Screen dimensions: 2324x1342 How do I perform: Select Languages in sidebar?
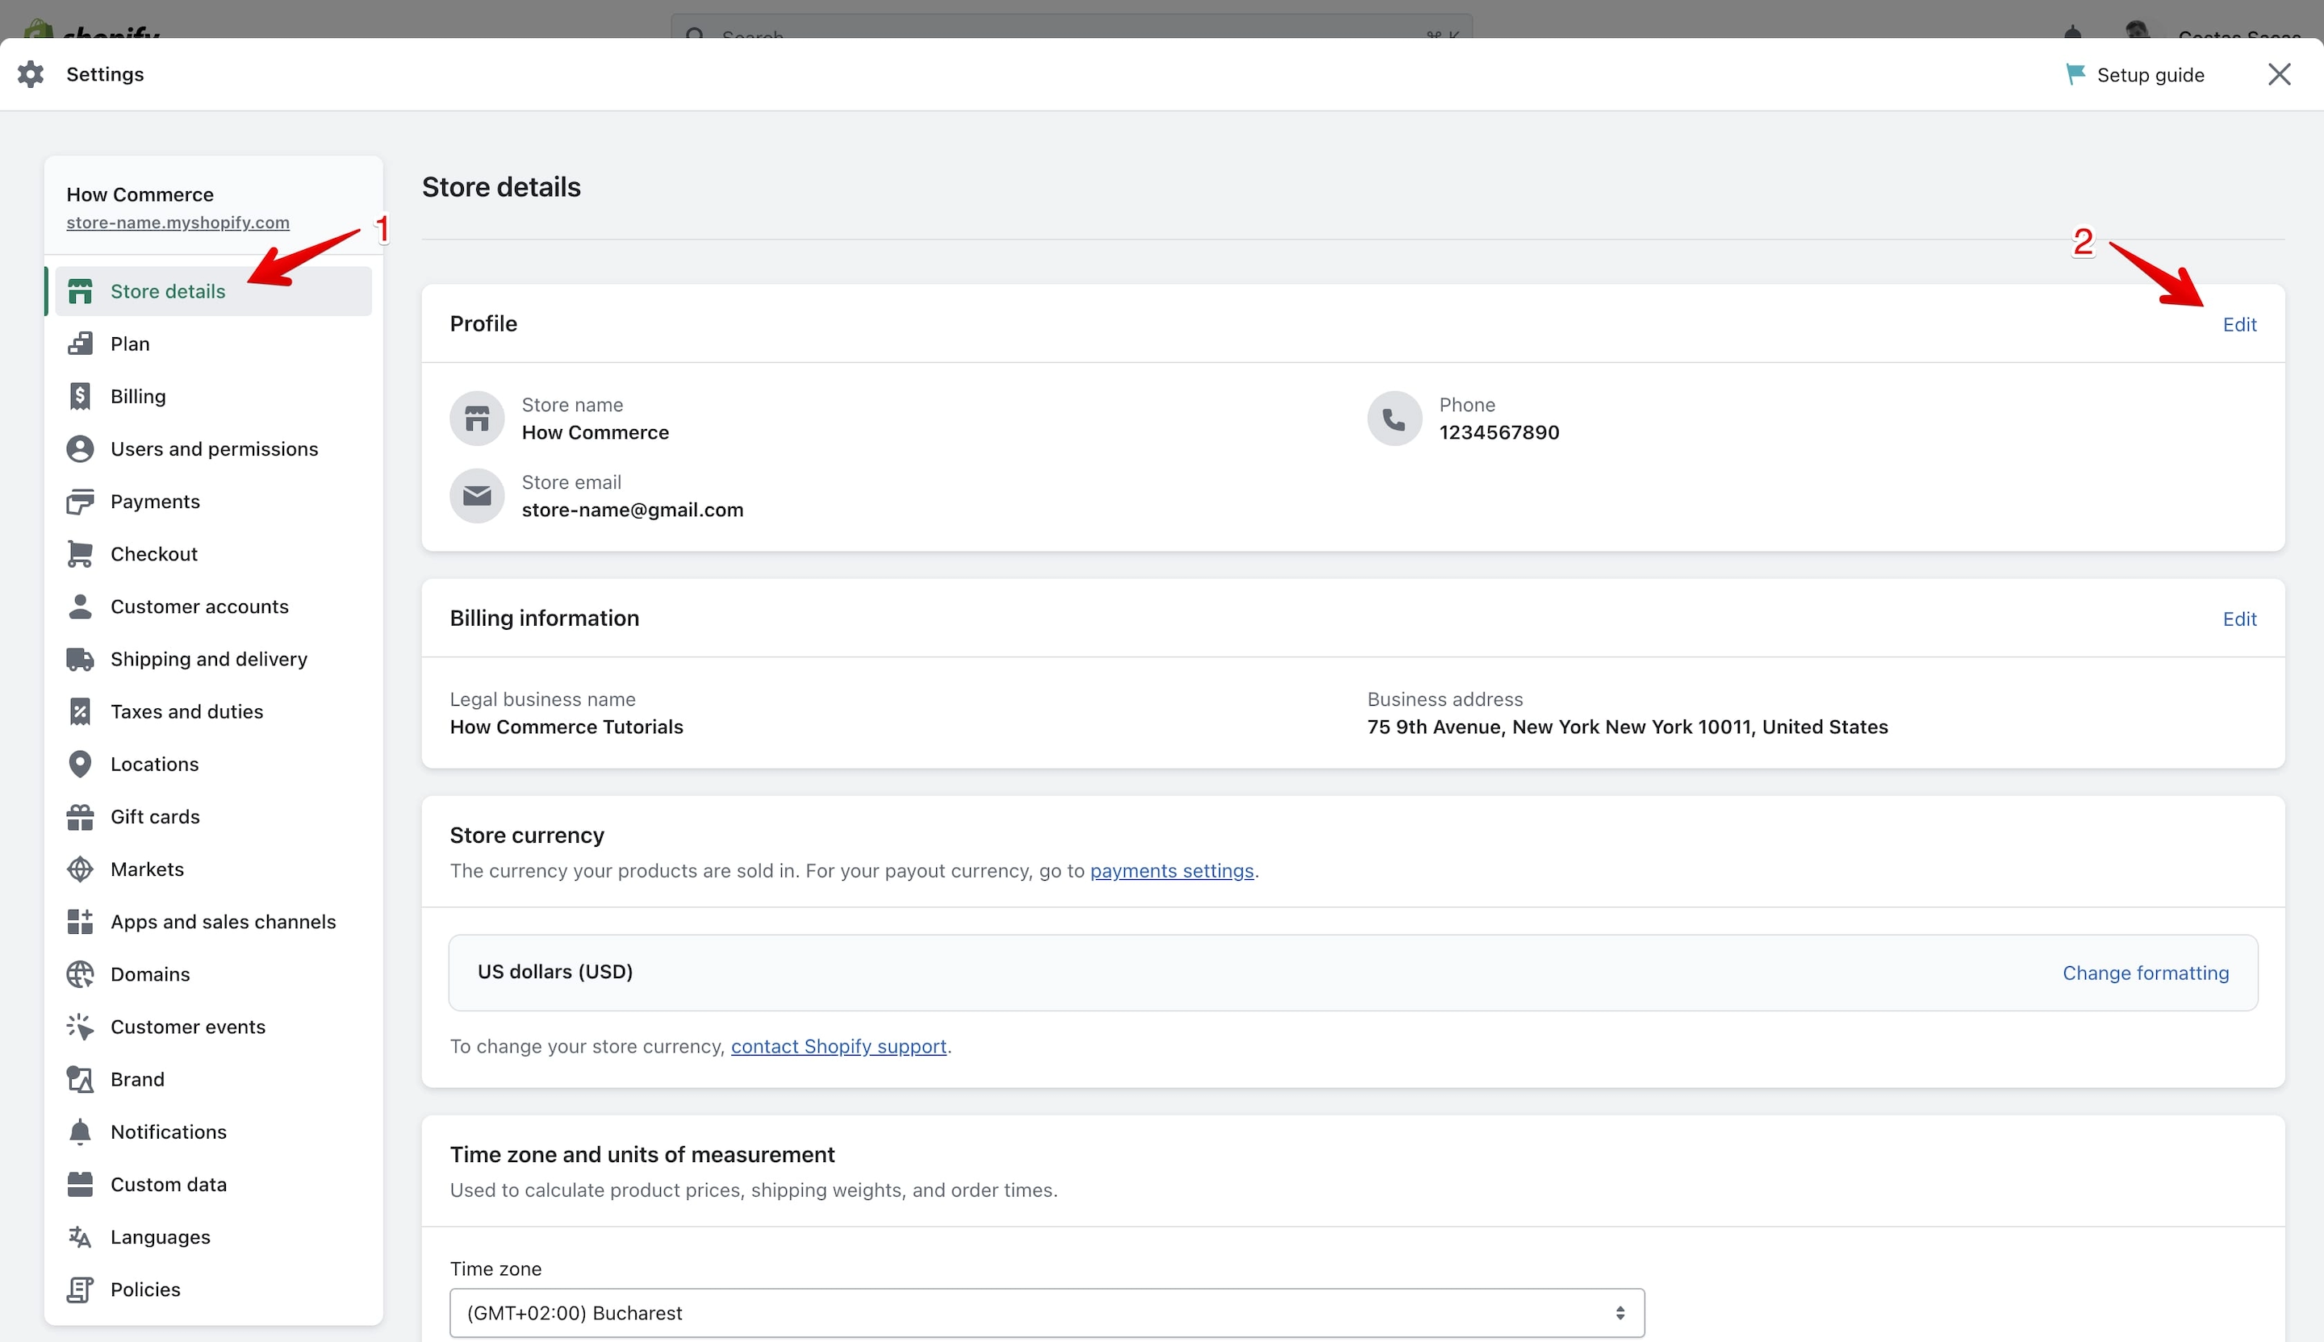click(213, 1237)
